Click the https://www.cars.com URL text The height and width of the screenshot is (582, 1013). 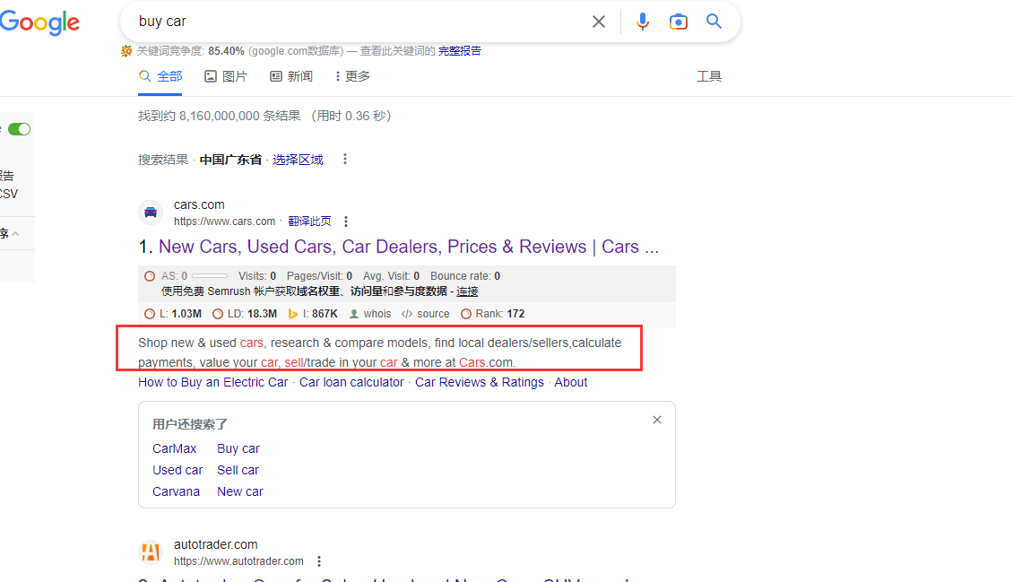point(225,222)
